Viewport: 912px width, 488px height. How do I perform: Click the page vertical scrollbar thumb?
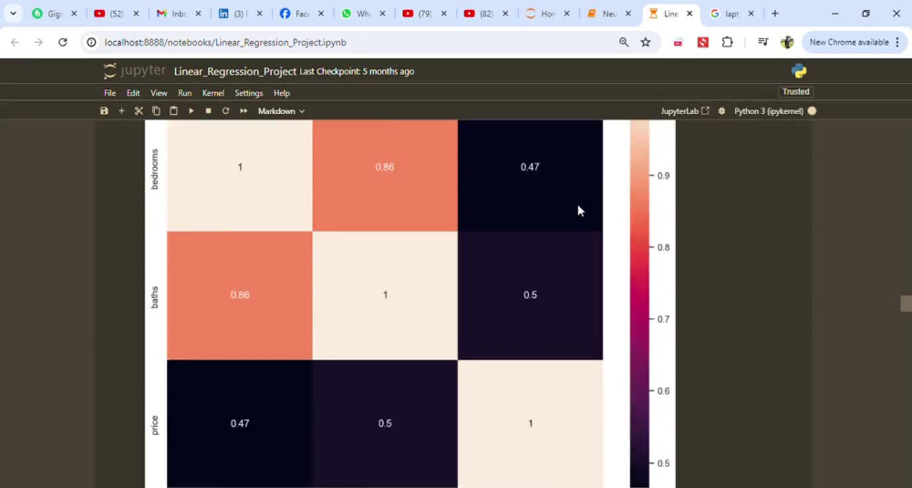pyautogui.click(x=907, y=304)
